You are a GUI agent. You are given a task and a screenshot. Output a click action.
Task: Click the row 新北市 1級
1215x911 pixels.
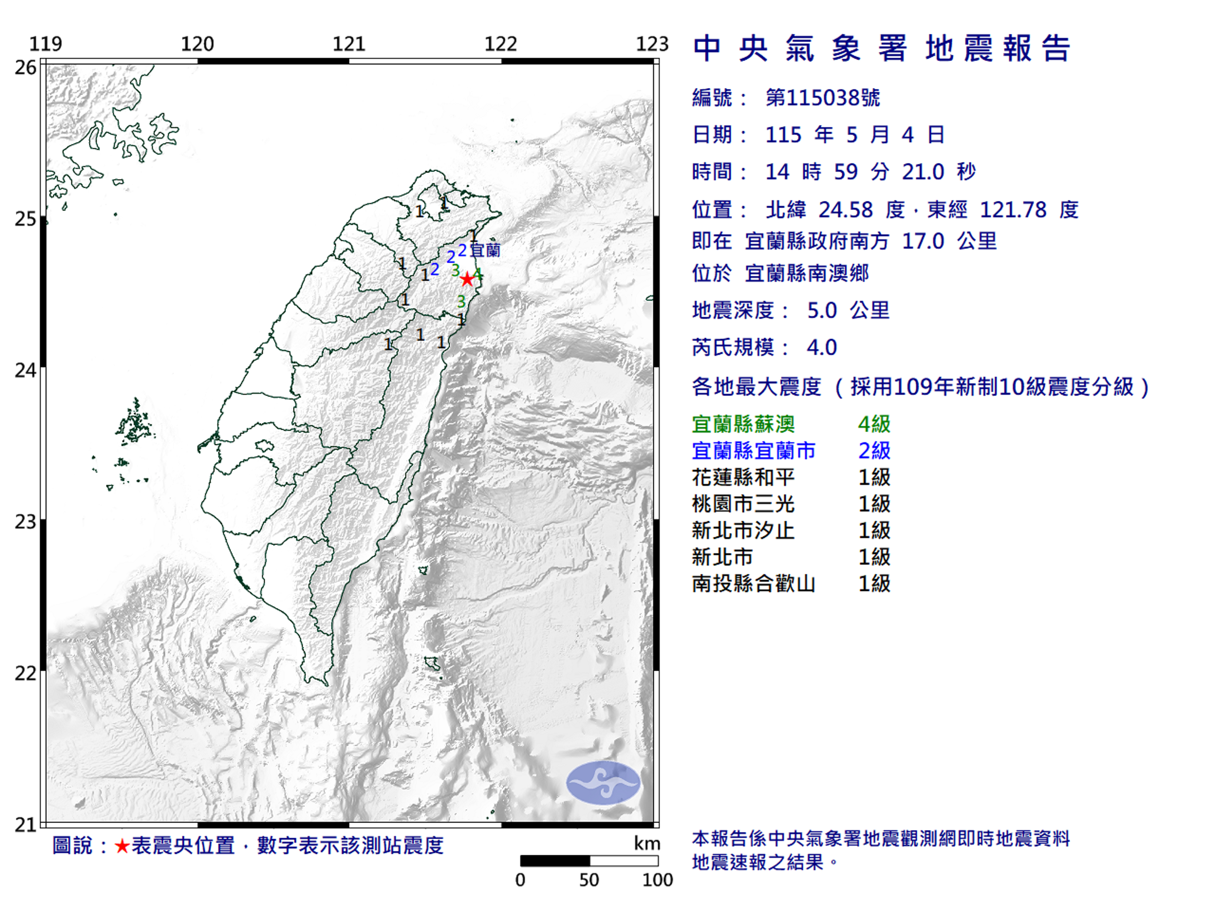791,557
